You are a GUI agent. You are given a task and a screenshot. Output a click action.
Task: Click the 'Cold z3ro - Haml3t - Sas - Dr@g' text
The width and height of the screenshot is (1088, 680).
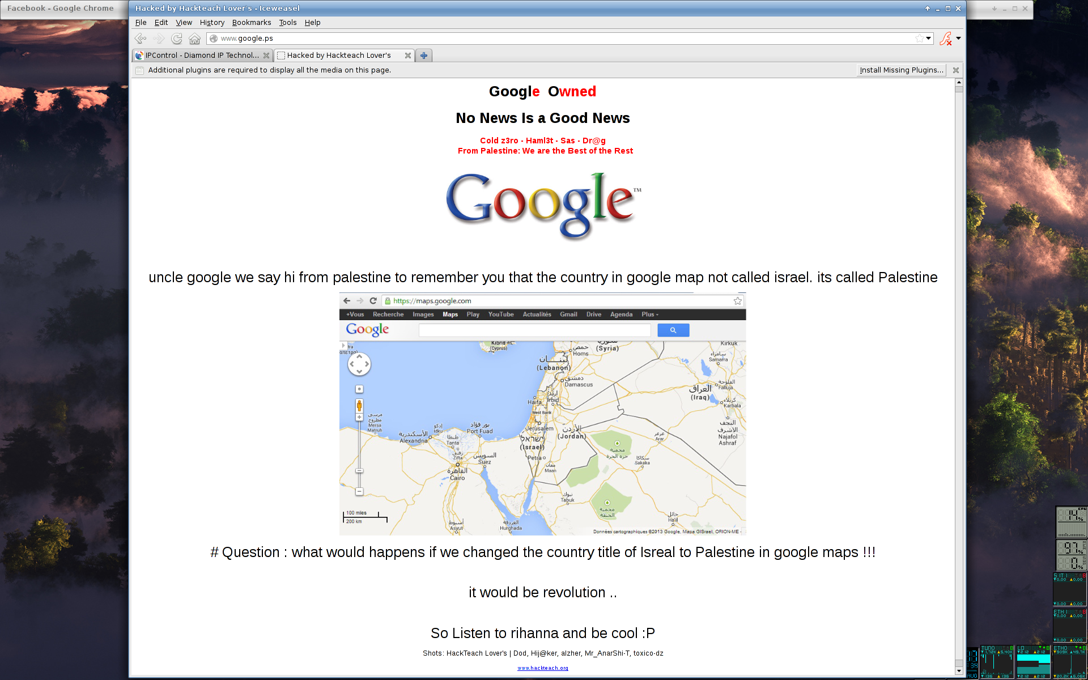click(x=542, y=141)
